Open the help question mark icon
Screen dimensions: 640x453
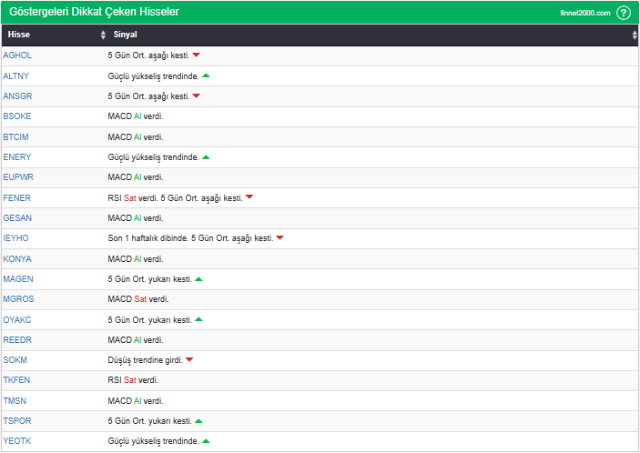624,13
